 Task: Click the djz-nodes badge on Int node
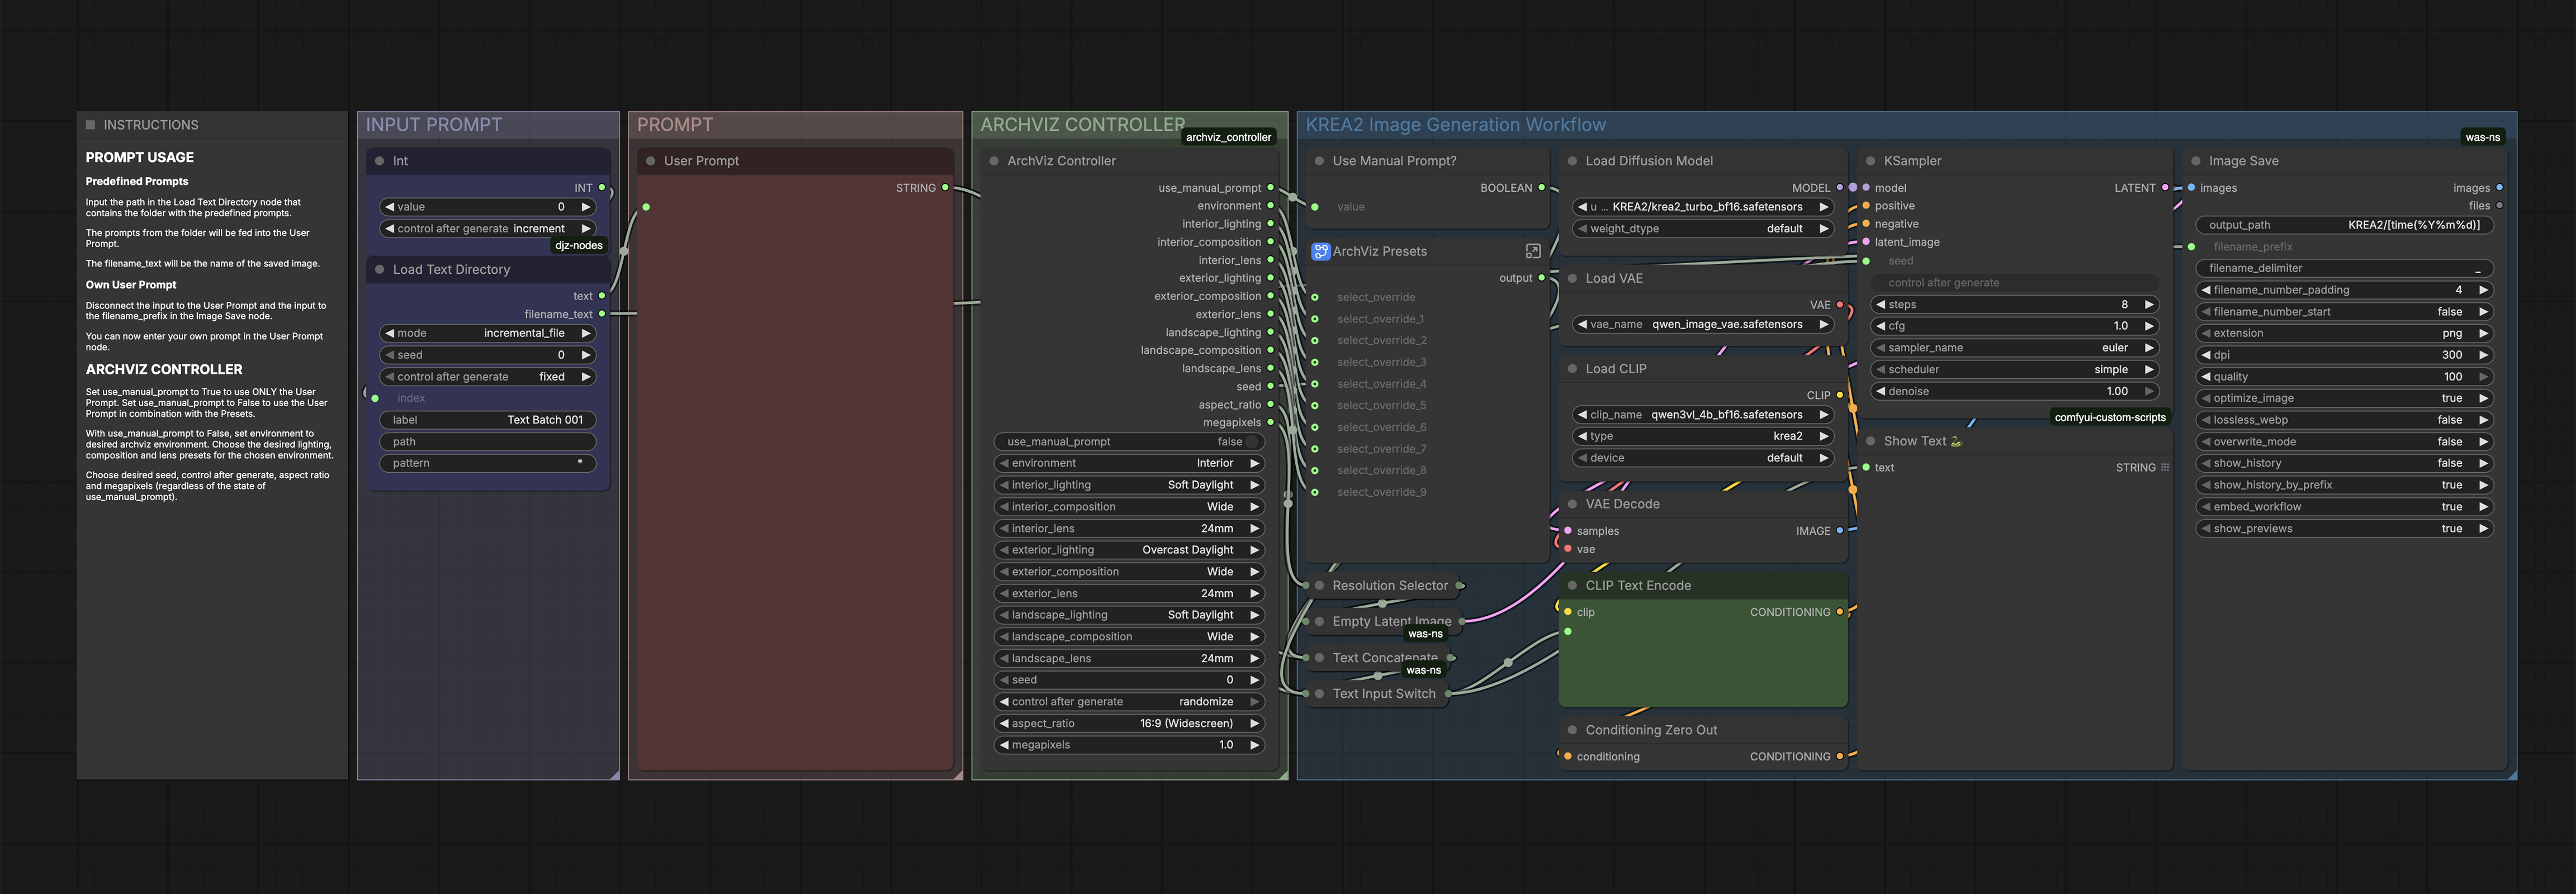point(579,246)
